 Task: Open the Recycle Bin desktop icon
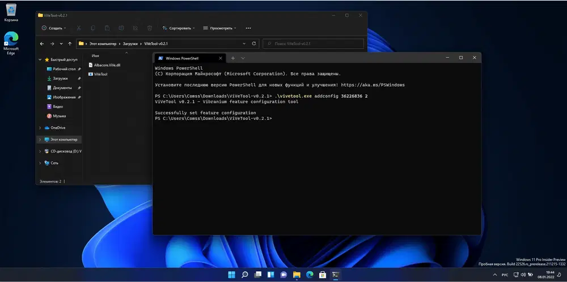pos(11,13)
